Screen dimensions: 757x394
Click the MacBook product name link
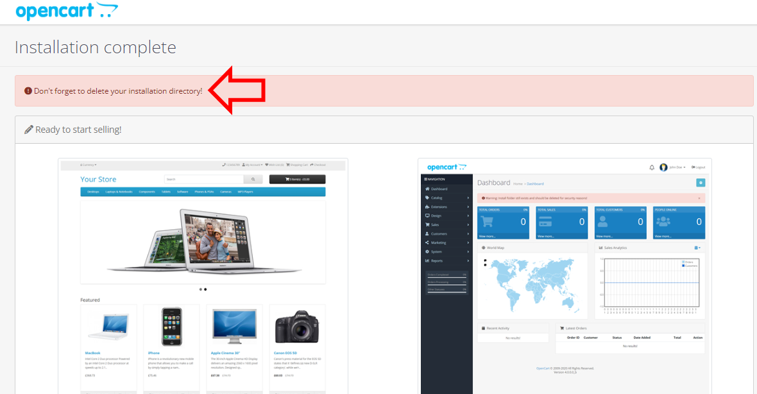[x=92, y=353]
